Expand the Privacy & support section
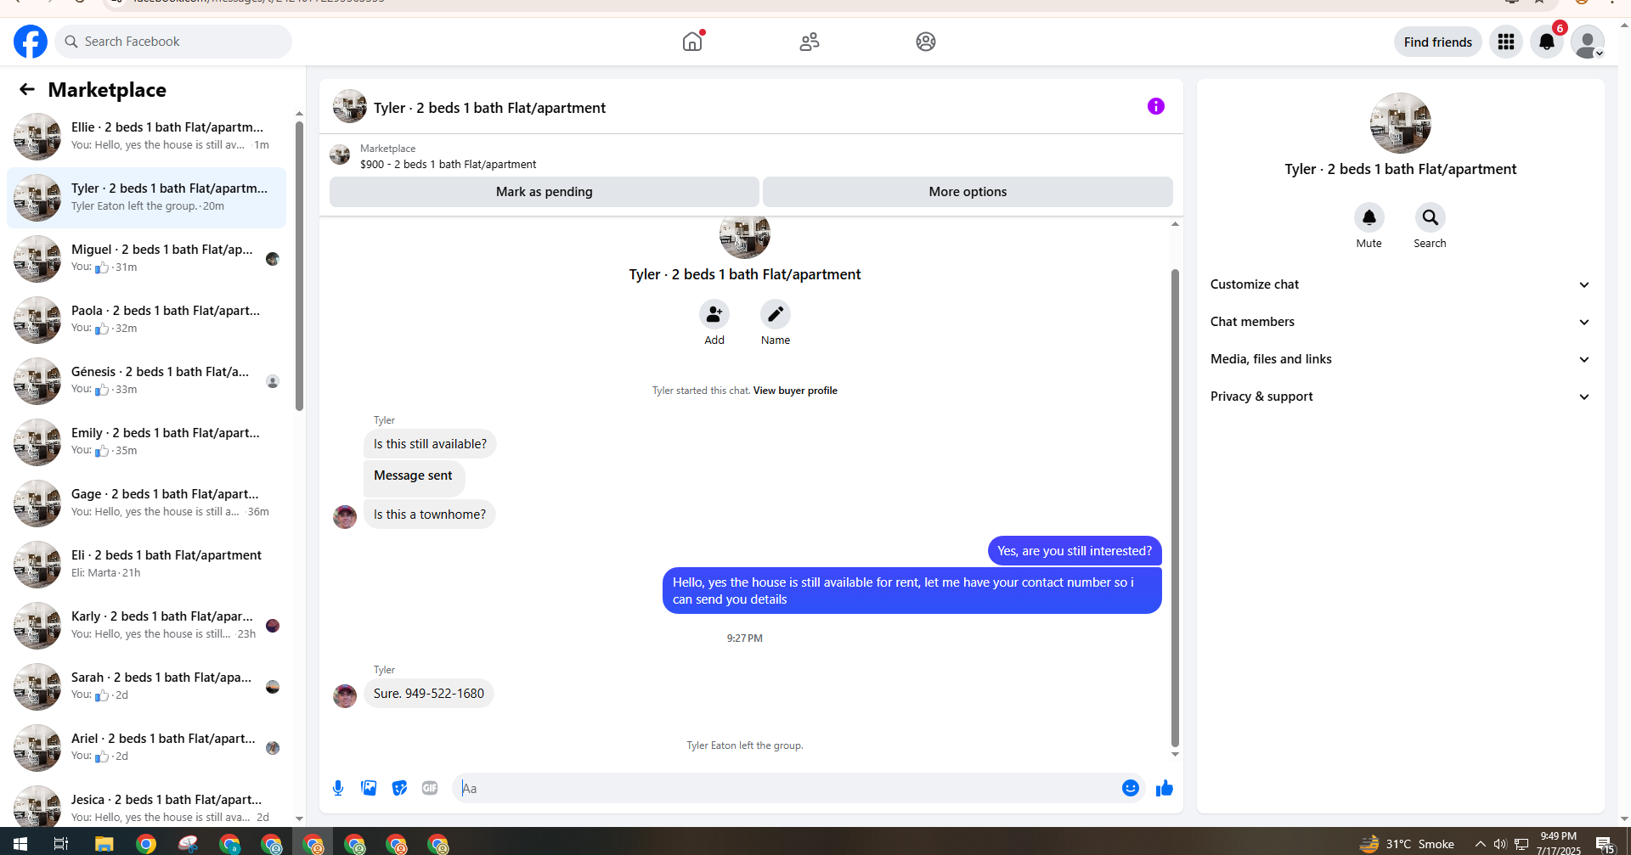This screenshot has height=855, width=1631. coord(1400,397)
